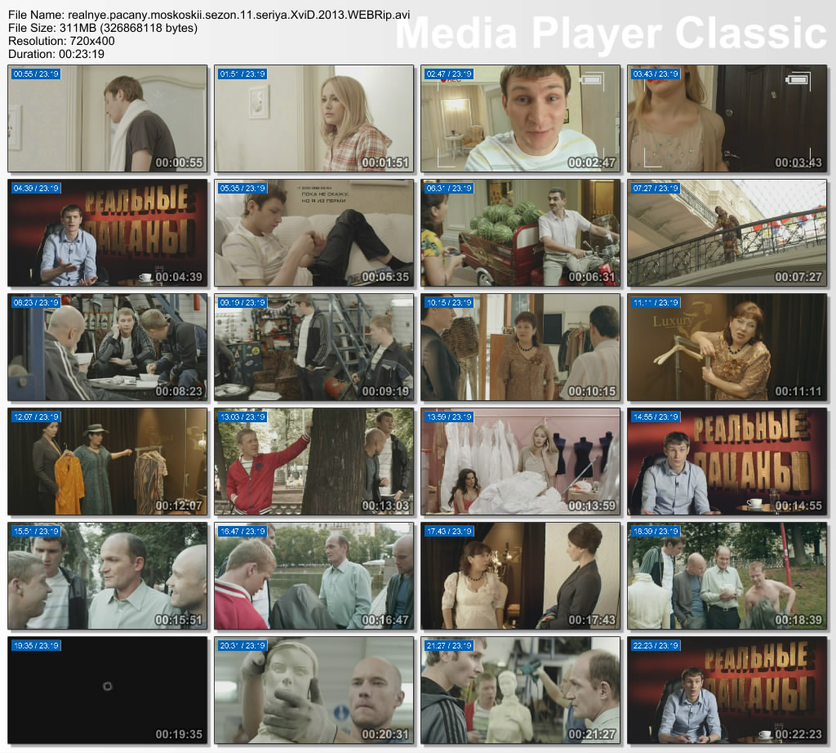Open the selfie camera frame at 00:02:47
Viewport: 836px width, 753px height.
pyautogui.click(x=521, y=119)
